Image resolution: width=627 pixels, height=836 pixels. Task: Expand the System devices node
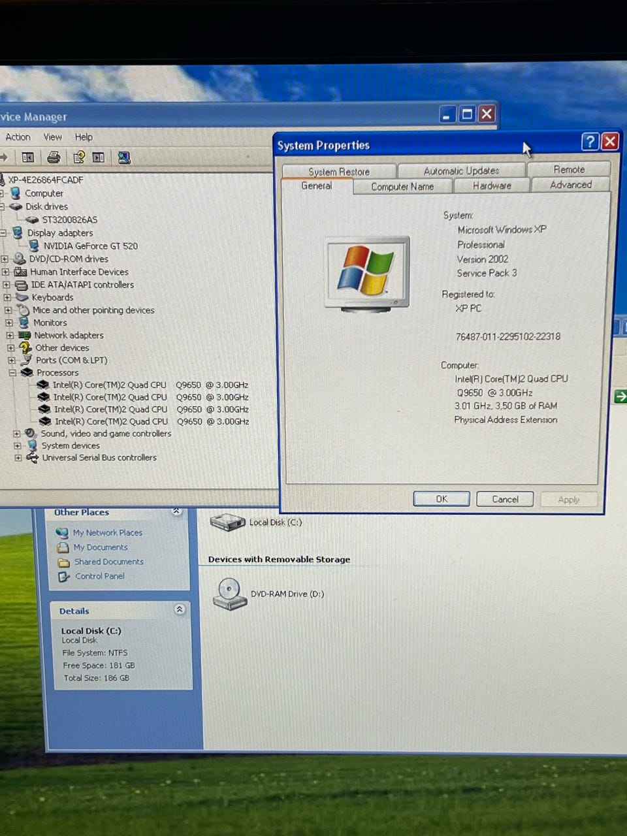[x=17, y=445]
